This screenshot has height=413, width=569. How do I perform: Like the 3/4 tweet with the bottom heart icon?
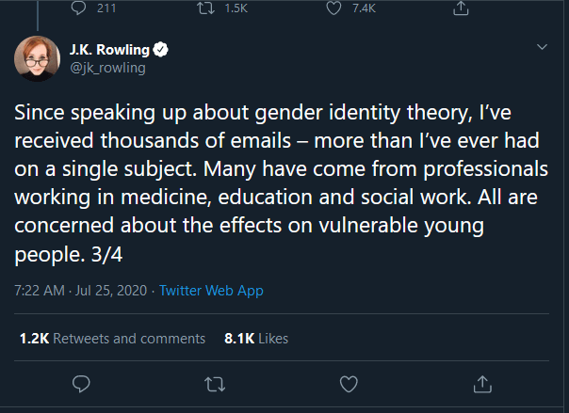349,384
